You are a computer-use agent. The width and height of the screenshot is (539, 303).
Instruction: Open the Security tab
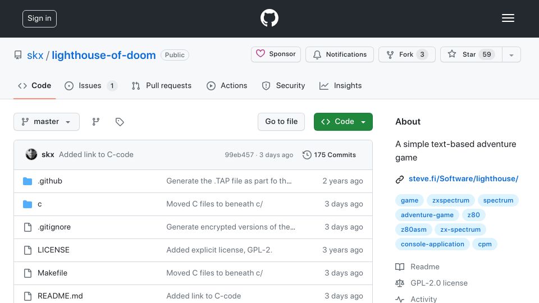284,85
